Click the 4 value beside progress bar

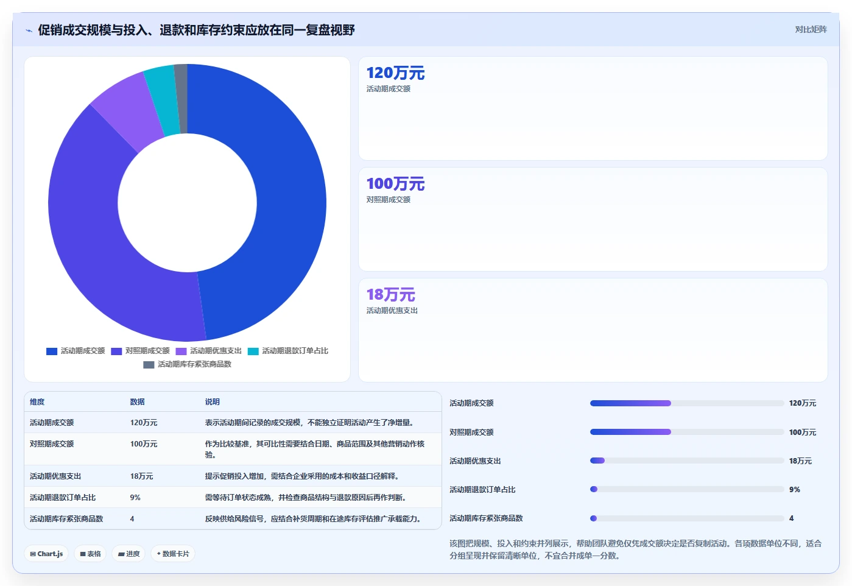792,518
